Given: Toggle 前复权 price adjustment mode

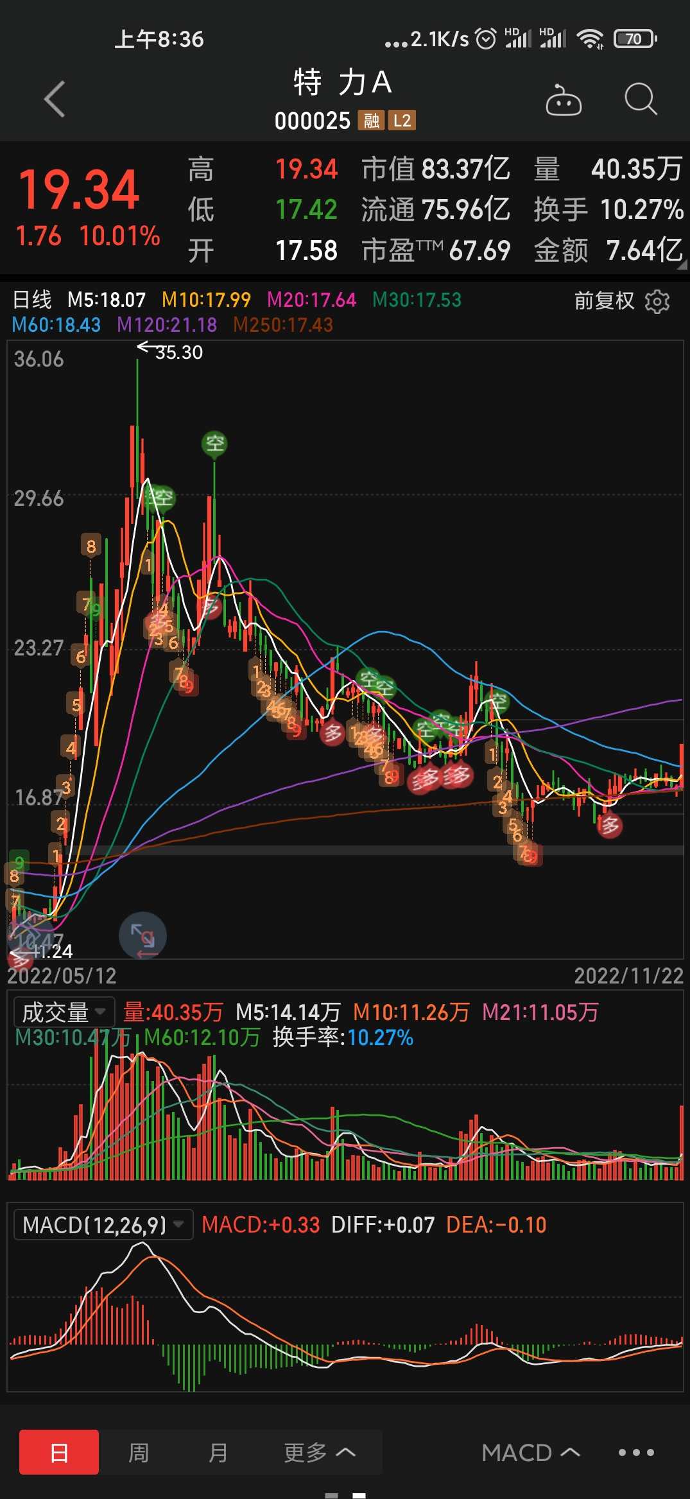Looking at the screenshot, I should pyautogui.click(x=603, y=300).
